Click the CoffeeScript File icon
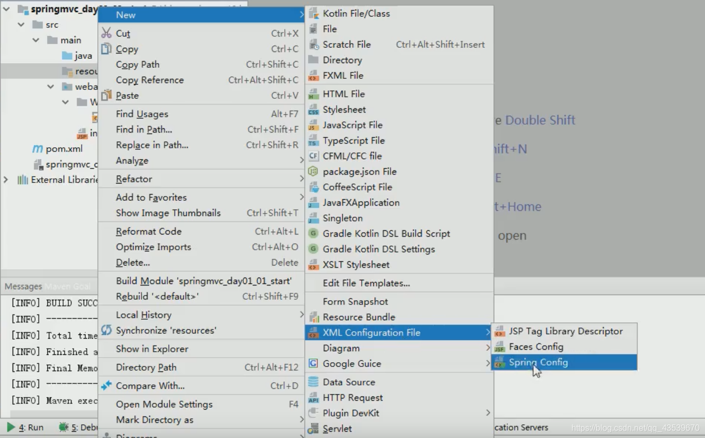705x438 pixels. click(x=313, y=187)
